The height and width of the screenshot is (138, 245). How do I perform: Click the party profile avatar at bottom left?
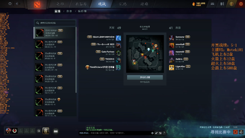click(9, 131)
